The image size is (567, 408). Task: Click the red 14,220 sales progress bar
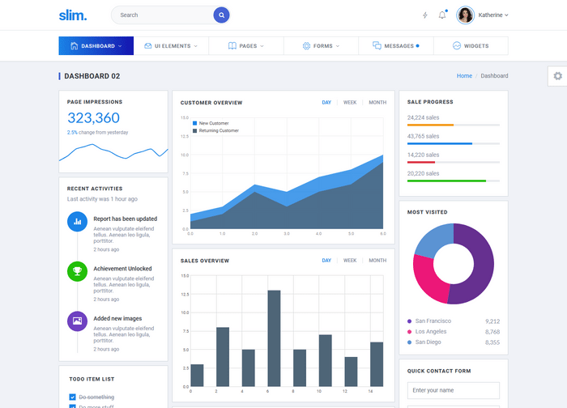(x=421, y=162)
